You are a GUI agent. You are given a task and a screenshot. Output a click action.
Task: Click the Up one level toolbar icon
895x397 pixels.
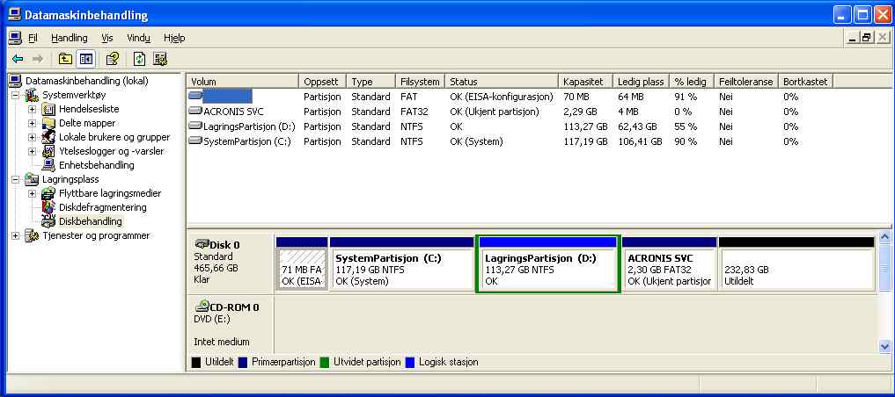pyautogui.click(x=65, y=59)
